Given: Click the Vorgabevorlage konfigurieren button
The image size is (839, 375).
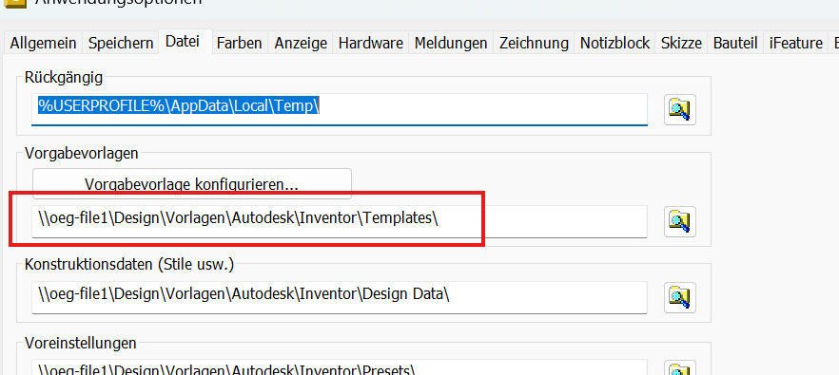Looking at the screenshot, I should tap(191, 184).
